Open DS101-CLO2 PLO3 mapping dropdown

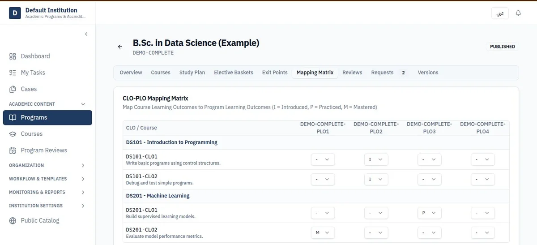[x=429, y=179]
